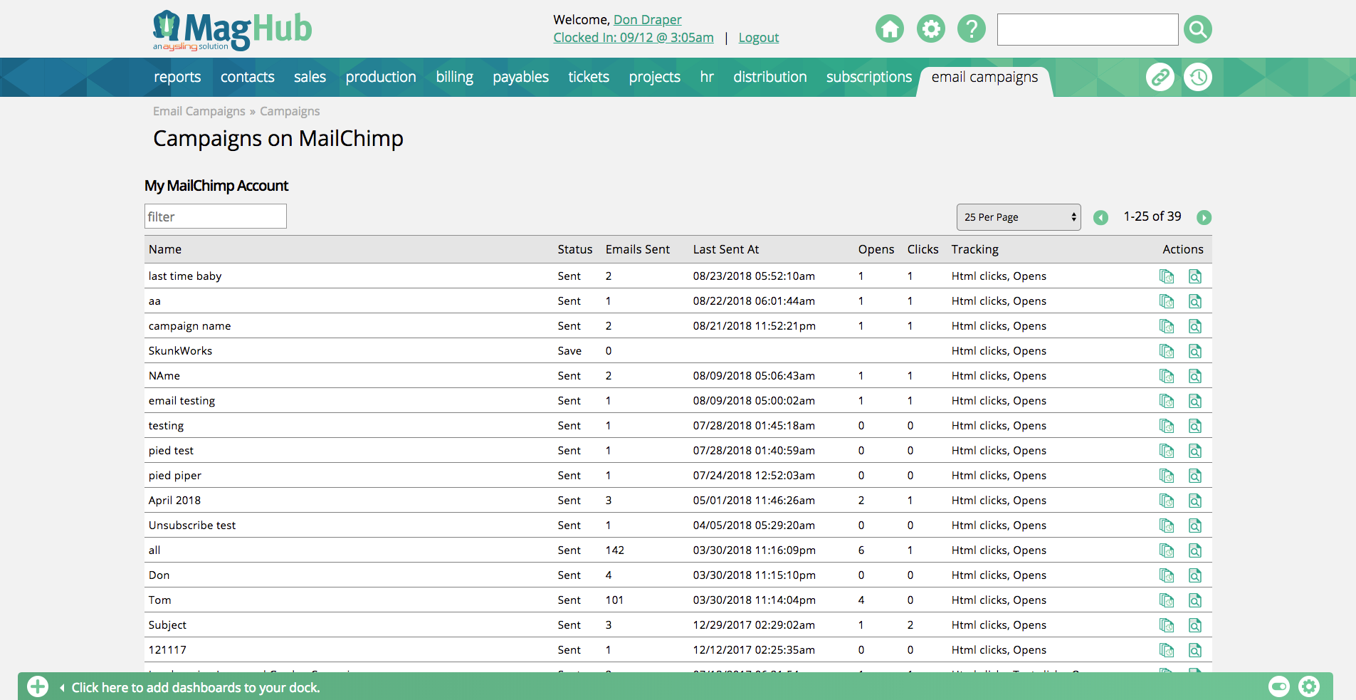Sort by the Clicks column header
Image resolution: width=1356 pixels, height=700 pixels.
[923, 249]
